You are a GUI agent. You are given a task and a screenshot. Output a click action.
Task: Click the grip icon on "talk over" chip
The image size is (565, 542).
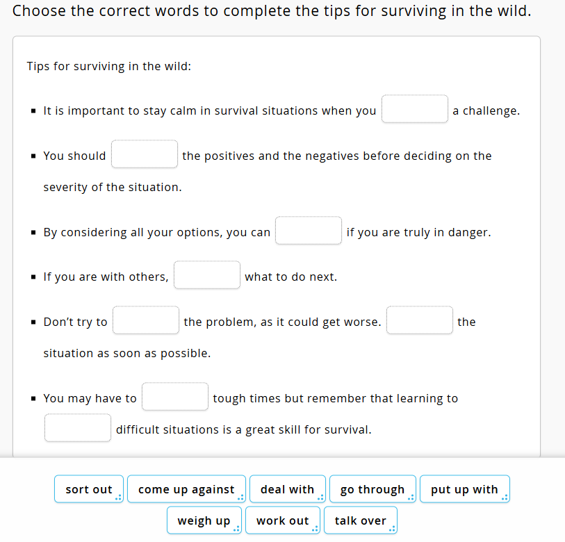click(x=393, y=528)
